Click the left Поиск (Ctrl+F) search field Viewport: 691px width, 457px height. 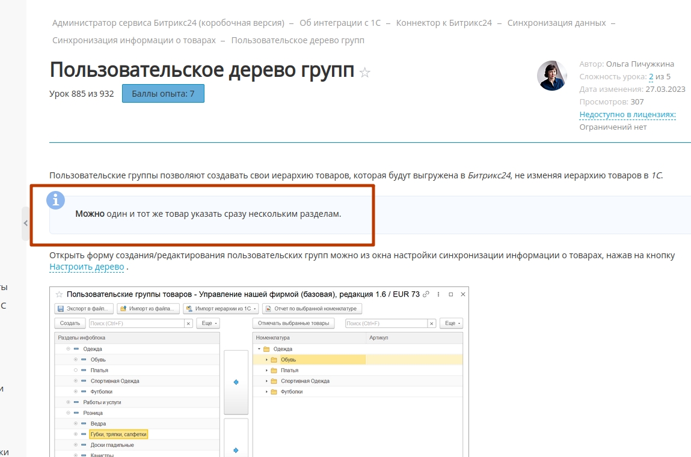click(136, 323)
